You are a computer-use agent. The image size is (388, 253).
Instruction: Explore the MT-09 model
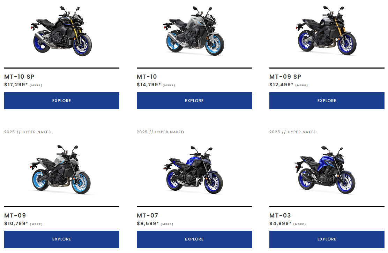(62, 239)
